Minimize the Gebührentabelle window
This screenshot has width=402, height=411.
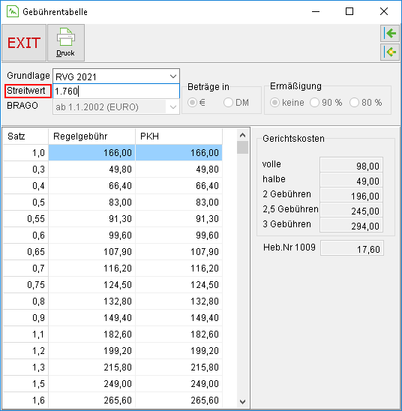pyautogui.click(x=316, y=11)
